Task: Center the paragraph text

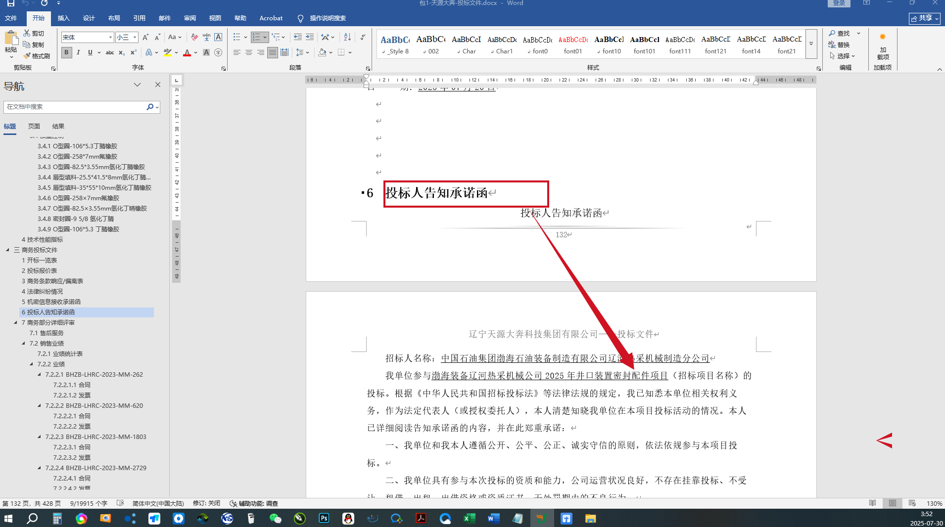Action: click(249, 52)
